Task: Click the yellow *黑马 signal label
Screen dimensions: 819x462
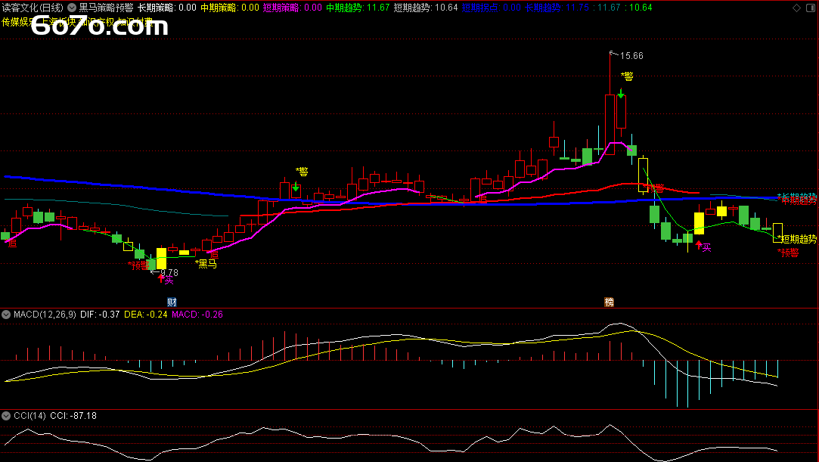Action: [206, 264]
